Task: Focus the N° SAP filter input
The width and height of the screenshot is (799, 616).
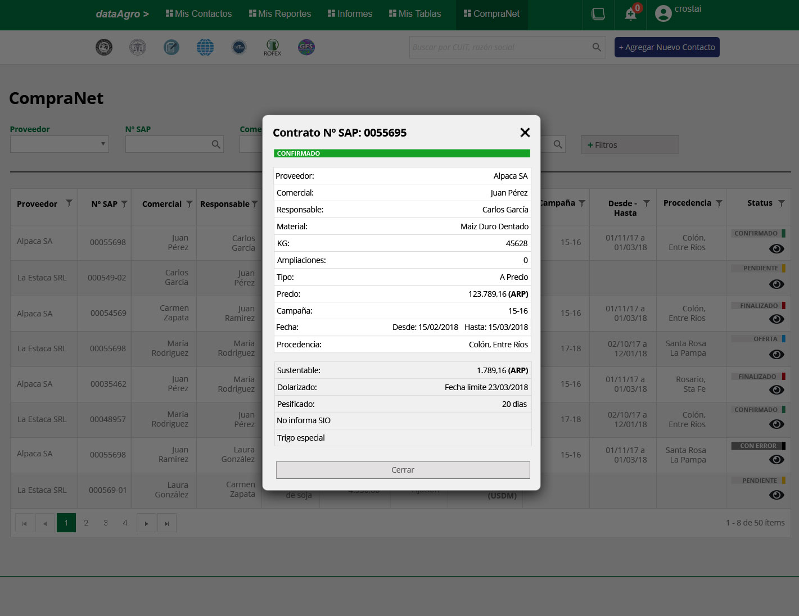Action: click(x=174, y=144)
